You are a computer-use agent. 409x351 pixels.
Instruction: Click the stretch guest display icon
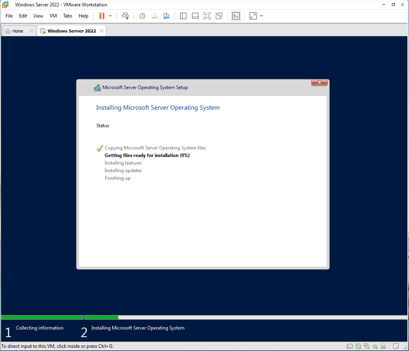pyautogui.click(x=253, y=16)
